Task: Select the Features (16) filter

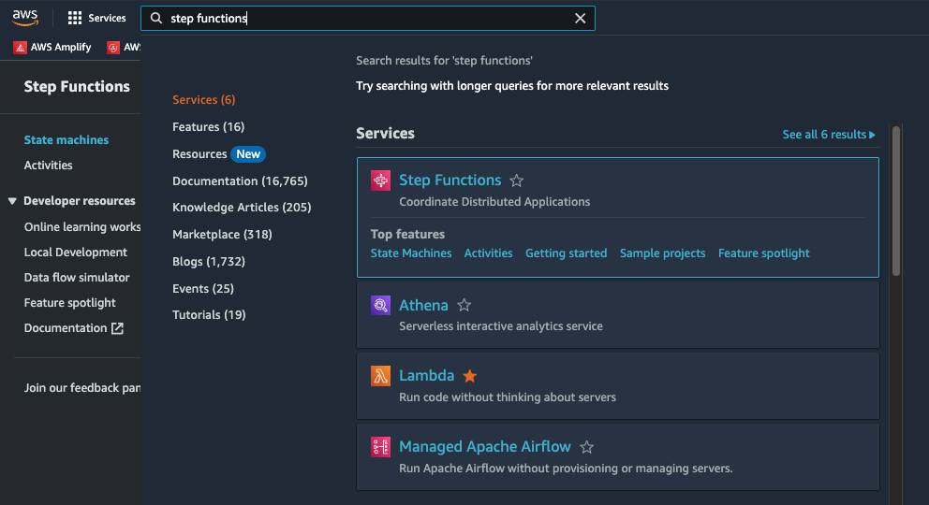Action: tap(209, 126)
